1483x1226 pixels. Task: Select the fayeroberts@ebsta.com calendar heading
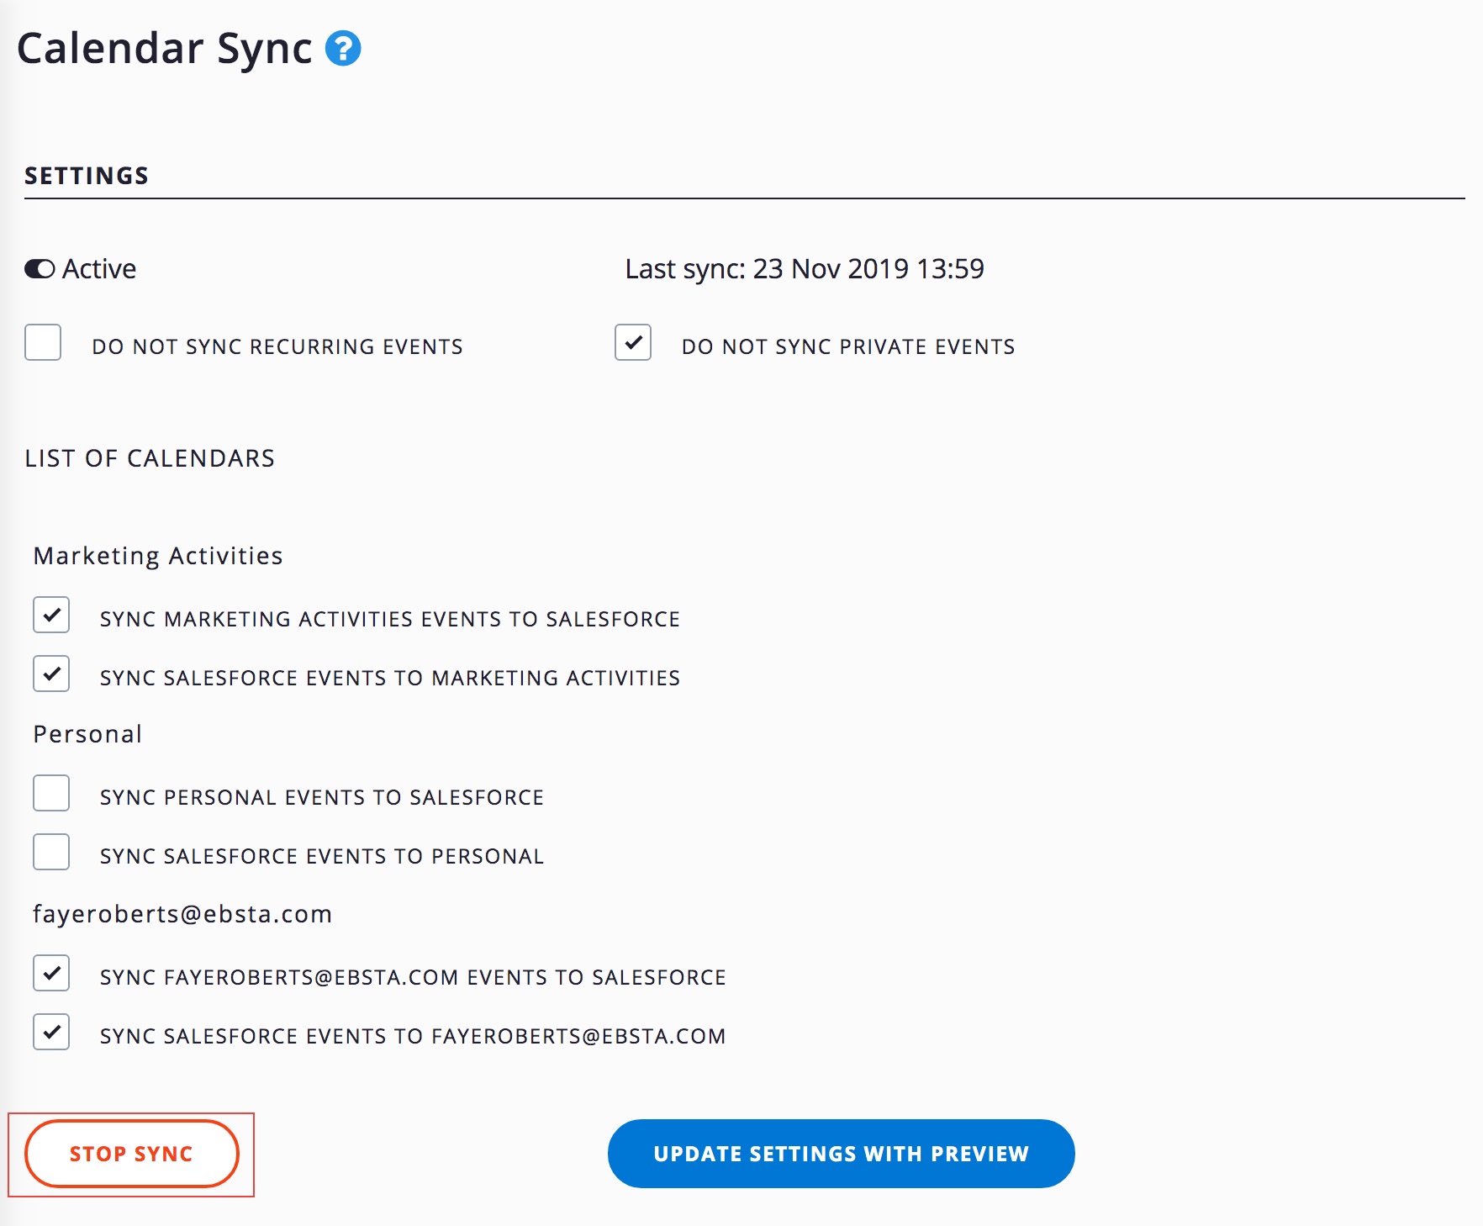tap(182, 914)
